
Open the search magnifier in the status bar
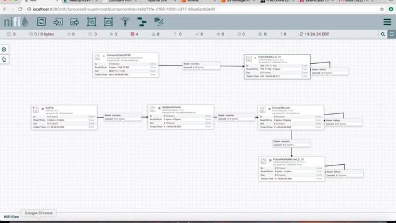pyautogui.click(x=383, y=34)
